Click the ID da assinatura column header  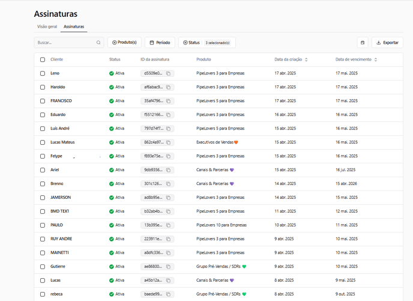click(155, 59)
